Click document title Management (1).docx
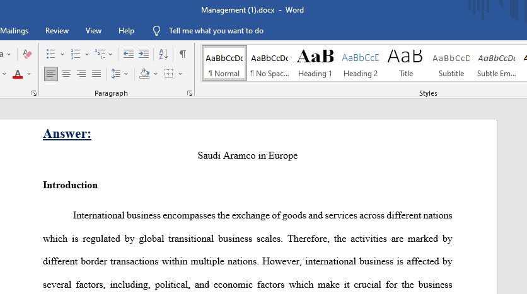Viewport: 527px width, 294px height. tap(238, 10)
